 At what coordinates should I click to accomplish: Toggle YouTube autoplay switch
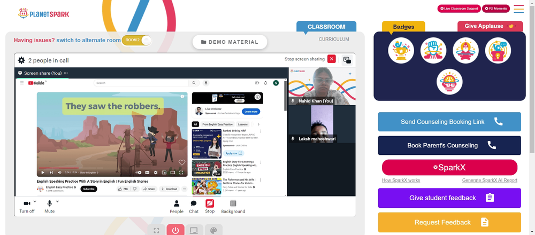(138, 173)
